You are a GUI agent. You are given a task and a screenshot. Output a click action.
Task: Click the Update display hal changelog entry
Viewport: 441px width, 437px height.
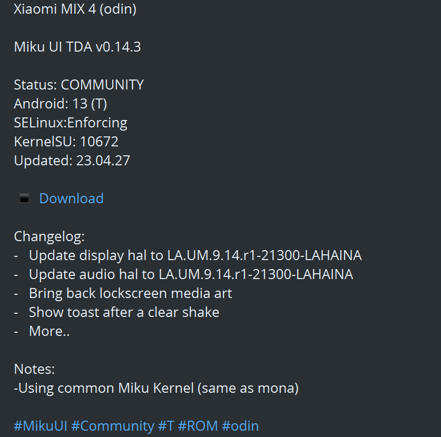tap(195, 255)
